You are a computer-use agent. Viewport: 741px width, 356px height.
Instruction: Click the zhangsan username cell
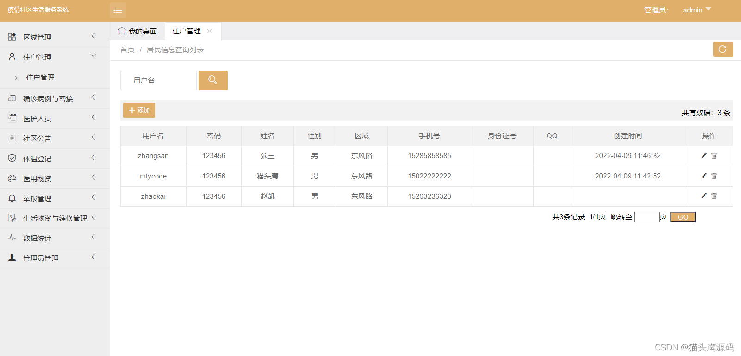click(153, 156)
